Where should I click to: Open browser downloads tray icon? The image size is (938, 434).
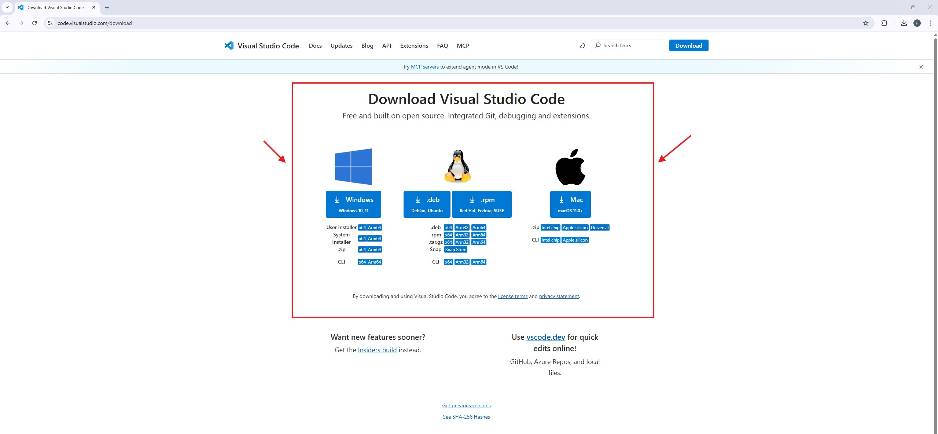(904, 23)
